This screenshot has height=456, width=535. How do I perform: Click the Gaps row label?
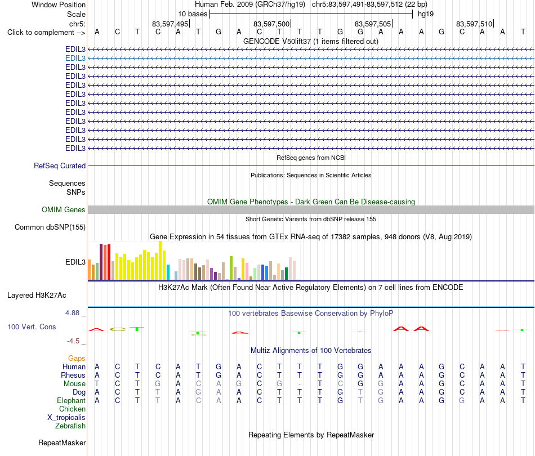pos(77,359)
